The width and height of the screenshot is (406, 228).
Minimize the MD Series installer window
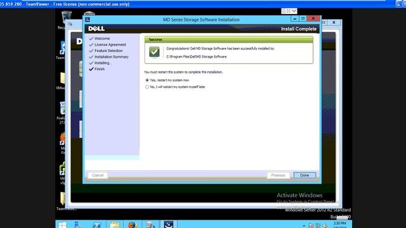point(294,18)
